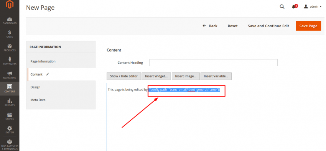
Task: Click the Insert Widget... button
Action: coord(156,76)
